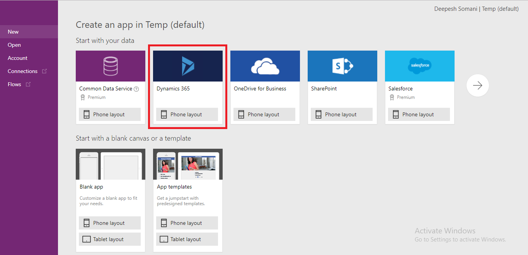Click the 'Start with your data' heading
The width and height of the screenshot is (528, 255).
click(x=105, y=41)
